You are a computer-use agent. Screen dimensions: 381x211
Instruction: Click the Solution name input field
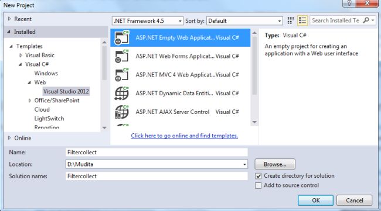pyautogui.click(x=157, y=176)
